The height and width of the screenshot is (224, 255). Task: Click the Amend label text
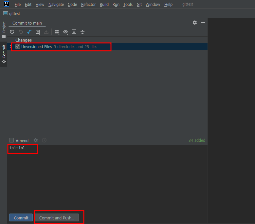[22, 140]
